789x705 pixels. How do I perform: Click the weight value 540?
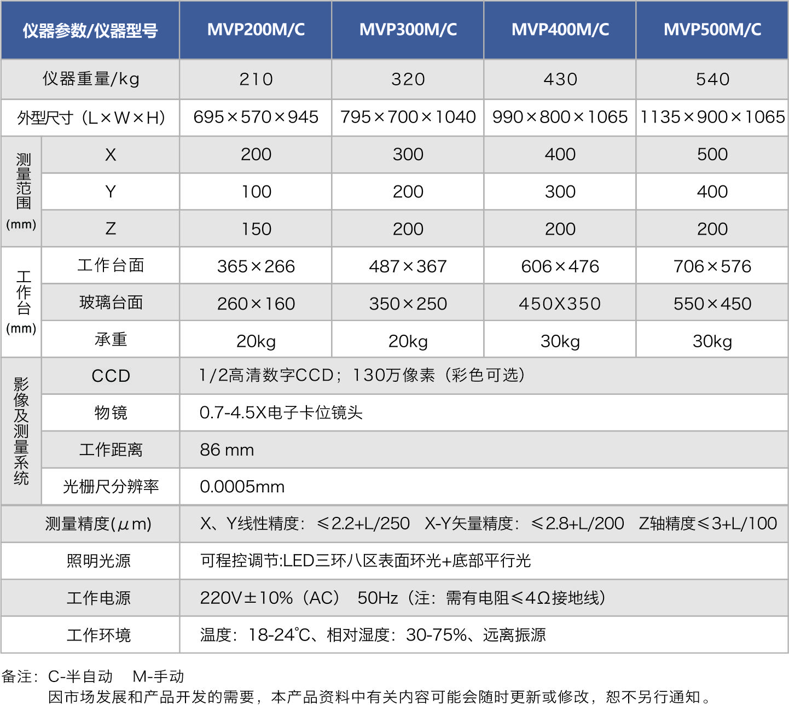[x=712, y=79]
